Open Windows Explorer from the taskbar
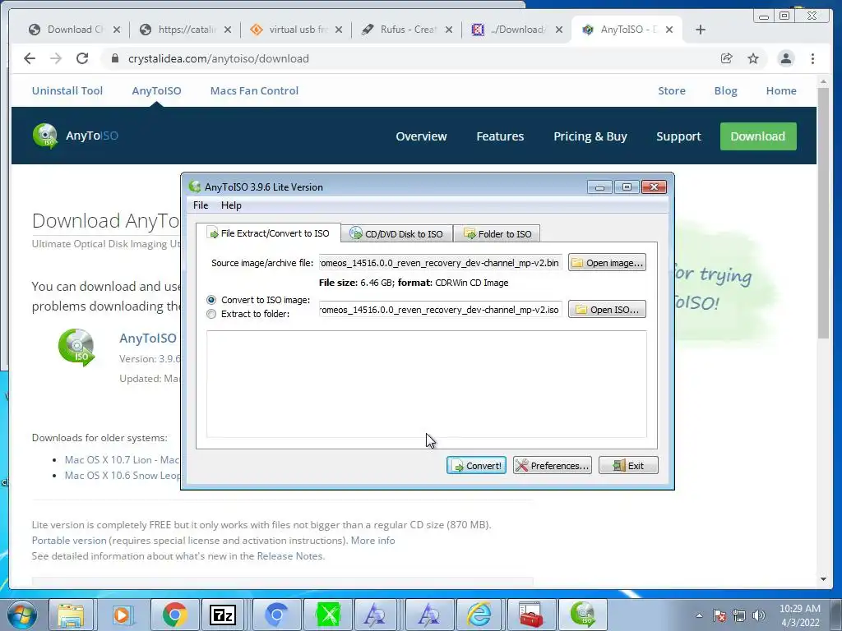The image size is (842, 631). tap(71, 615)
